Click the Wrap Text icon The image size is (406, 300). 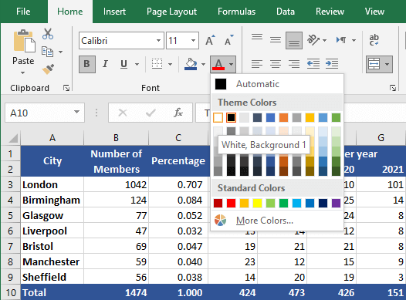click(x=374, y=40)
